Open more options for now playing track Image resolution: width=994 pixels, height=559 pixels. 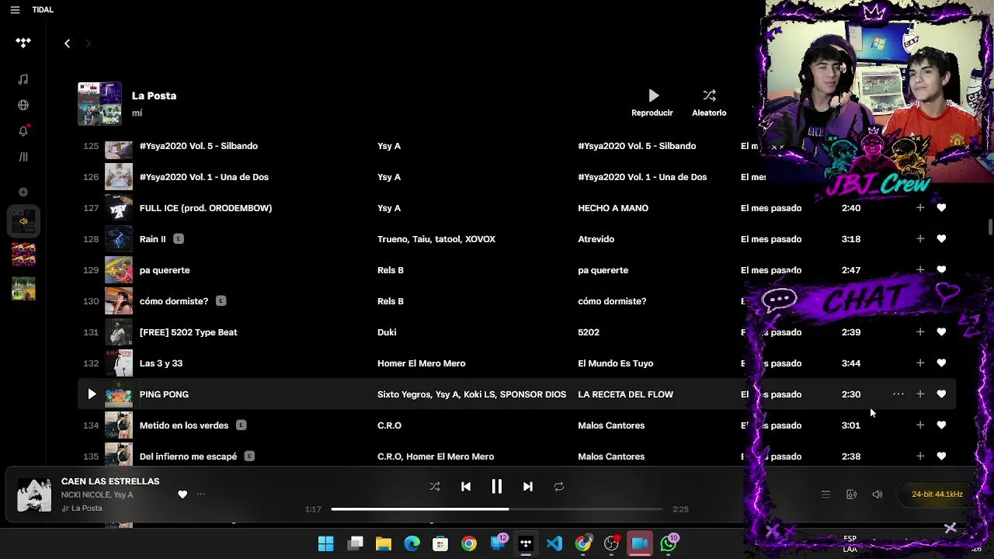[x=200, y=495]
